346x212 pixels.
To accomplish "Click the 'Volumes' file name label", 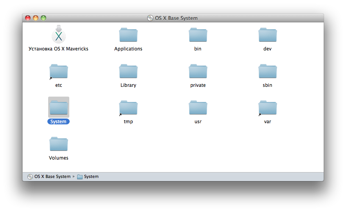I will point(58,158).
